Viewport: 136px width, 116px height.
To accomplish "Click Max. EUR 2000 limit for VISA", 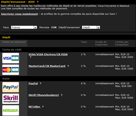I will 124,57.
